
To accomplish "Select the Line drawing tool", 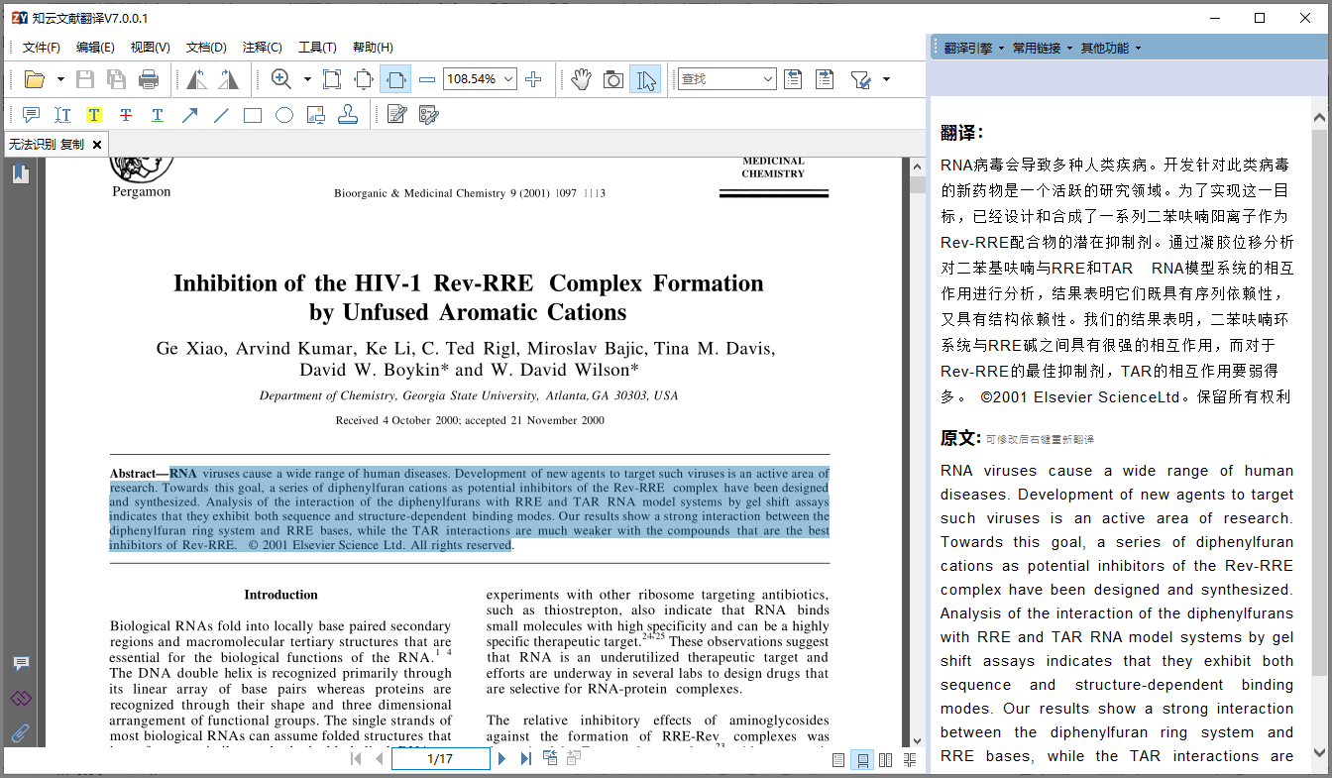I will 221,115.
